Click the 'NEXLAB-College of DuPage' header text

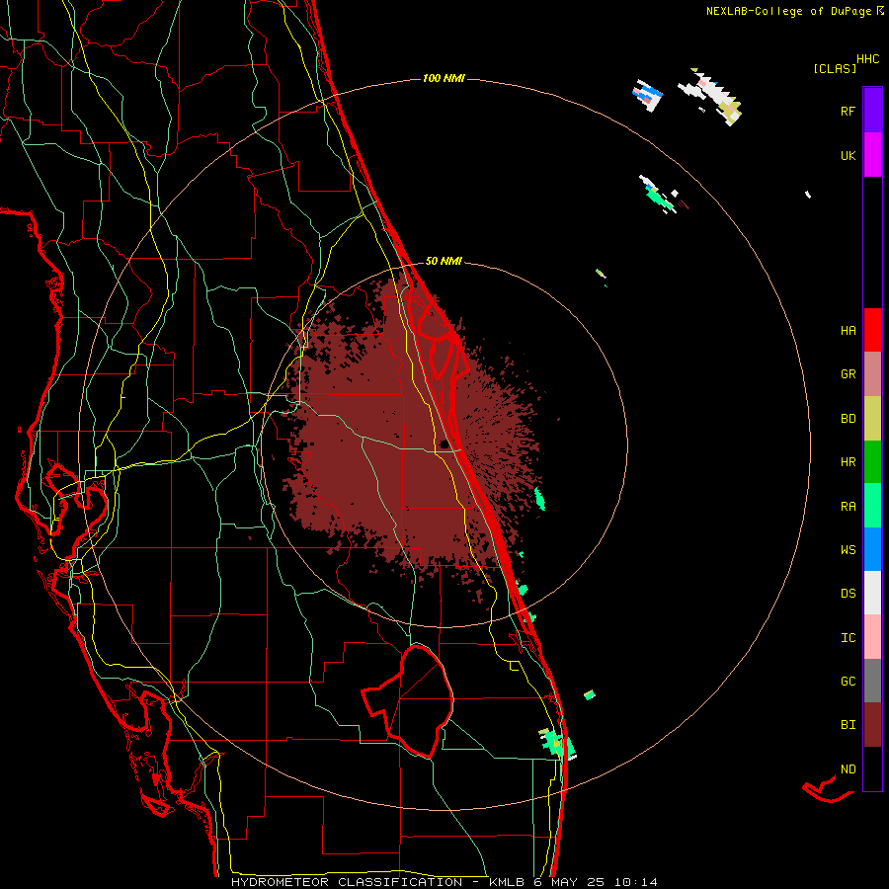coord(788,11)
